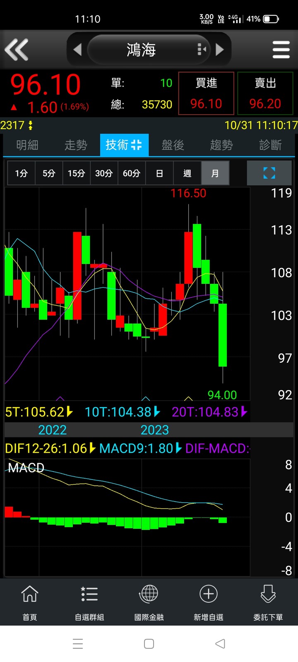Screen dimensions: 298x662
Task: Open 20T moving average setting
Action: (209, 412)
